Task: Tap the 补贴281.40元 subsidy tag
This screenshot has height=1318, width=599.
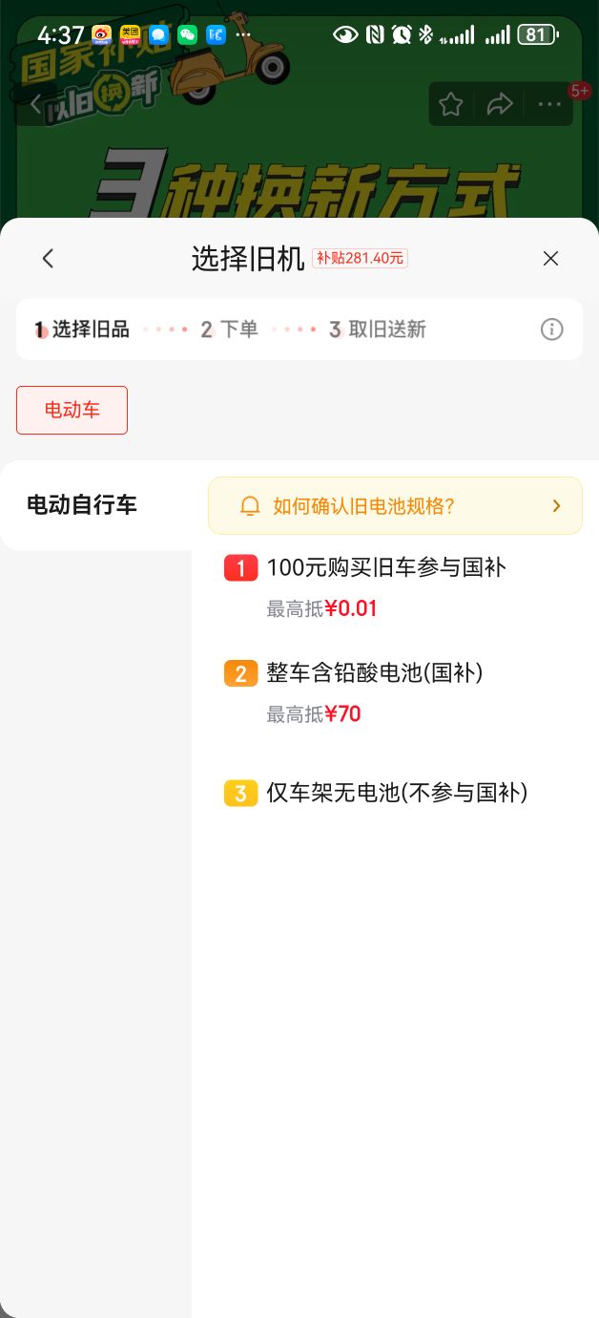Action: (x=360, y=258)
